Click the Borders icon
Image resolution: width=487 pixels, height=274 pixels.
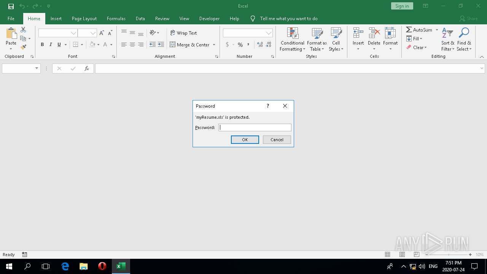point(75,45)
